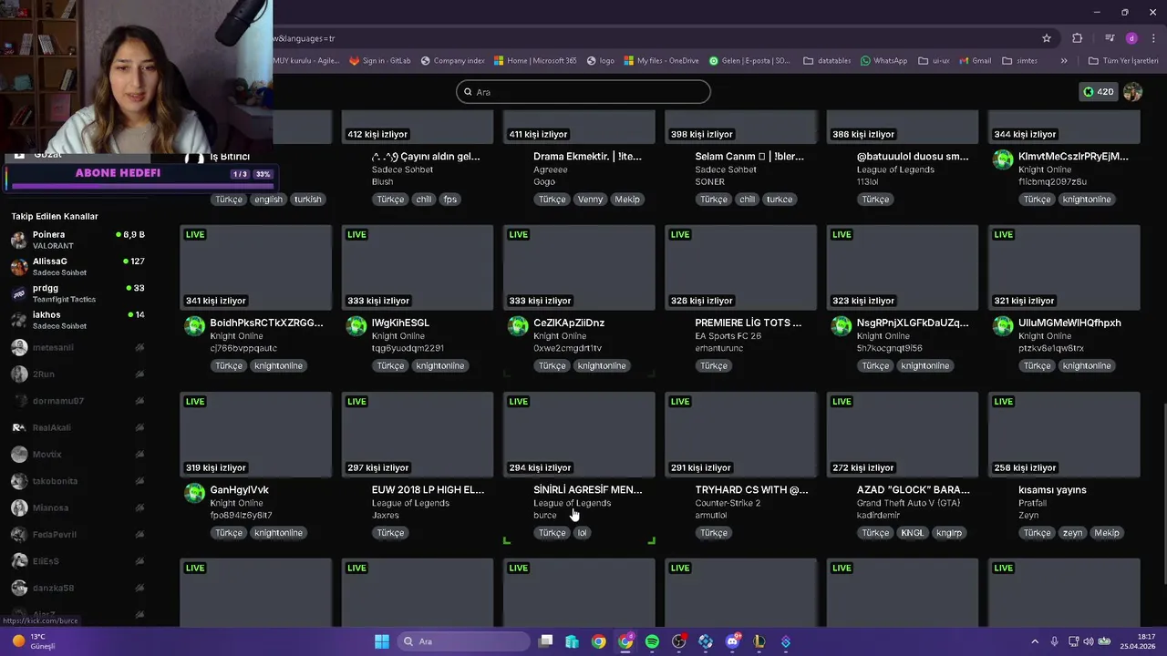Focus the Ara search field on Kick
The width and height of the screenshot is (1167, 656).
pyautogui.click(x=583, y=92)
